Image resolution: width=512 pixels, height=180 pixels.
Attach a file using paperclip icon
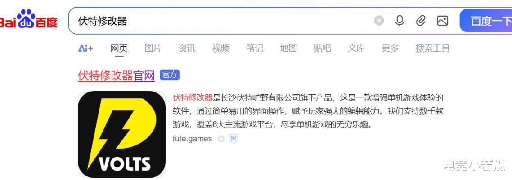pyautogui.click(x=421, y=21)
